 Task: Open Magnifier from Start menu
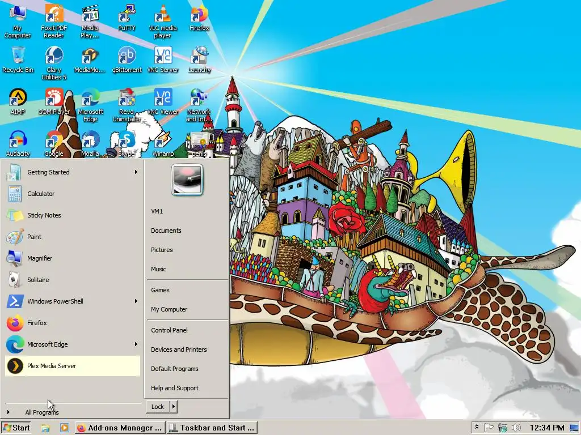pyautogui.click(x=73, y=258)
